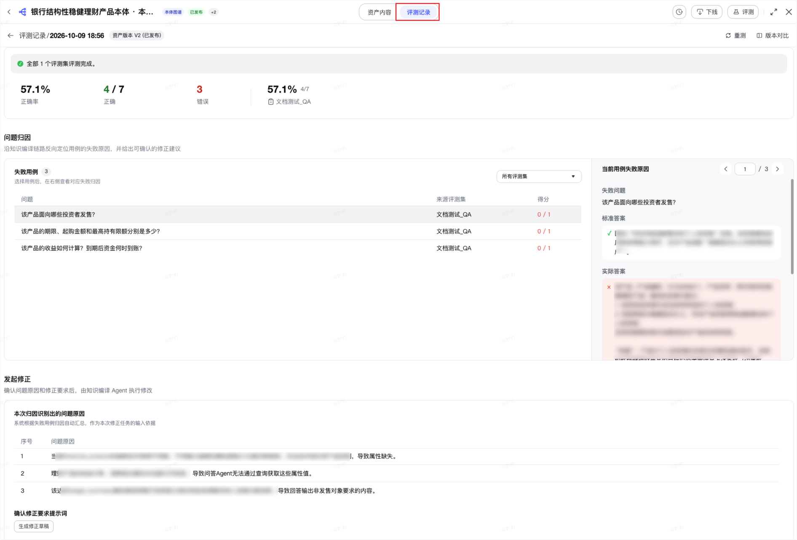
Task: Click the 得分 column header
Action: click(543, 199)
